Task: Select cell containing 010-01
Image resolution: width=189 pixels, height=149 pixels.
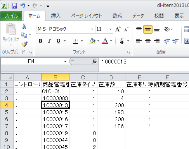Action: 55,91
